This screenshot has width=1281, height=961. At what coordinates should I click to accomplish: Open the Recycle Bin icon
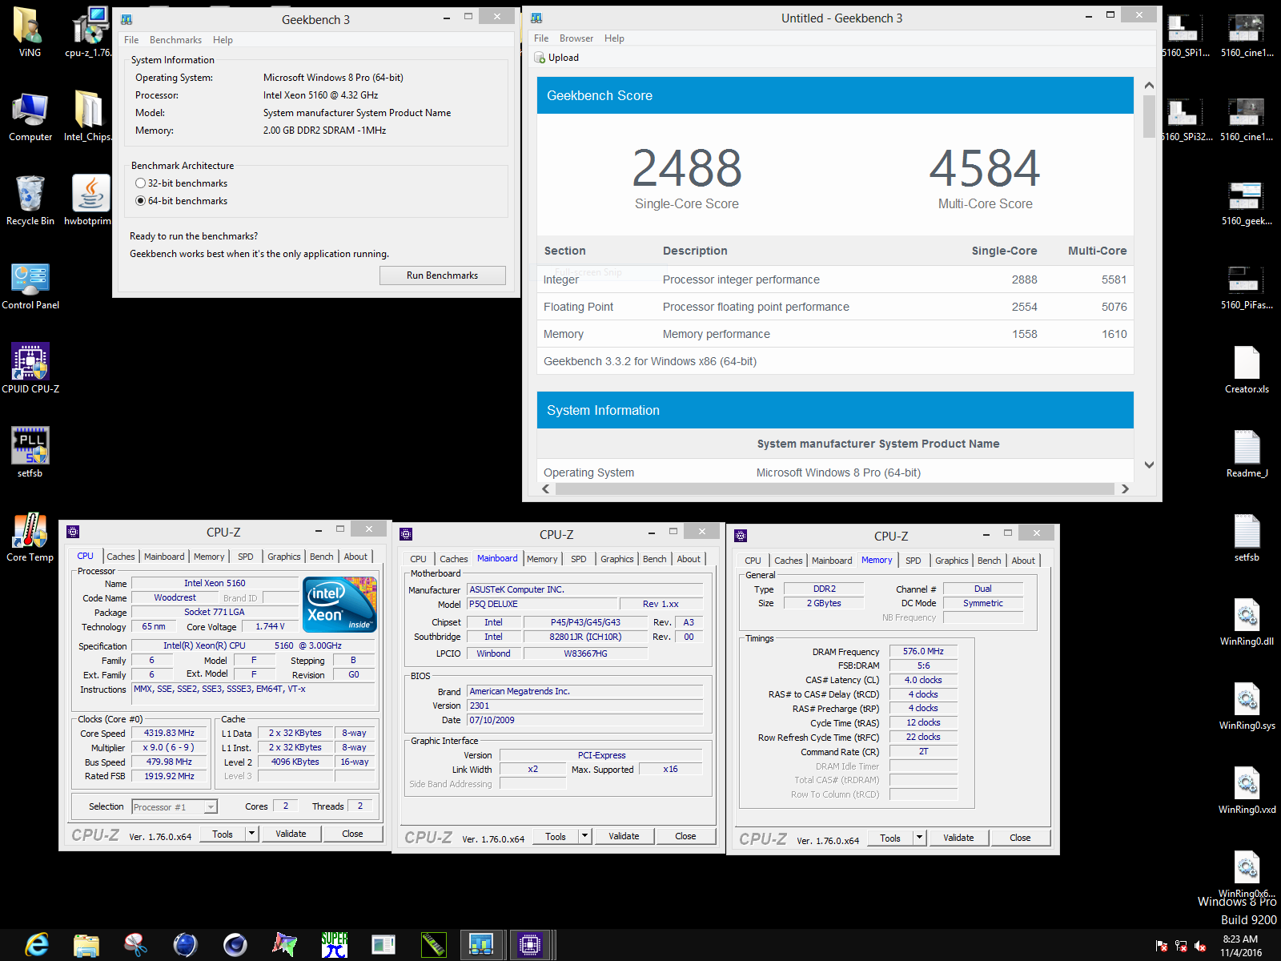coord(30,200)
